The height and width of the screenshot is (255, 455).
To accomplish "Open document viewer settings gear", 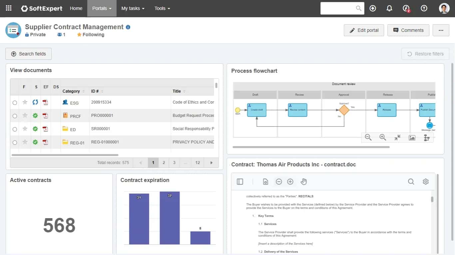I will [x=425, y=182].
